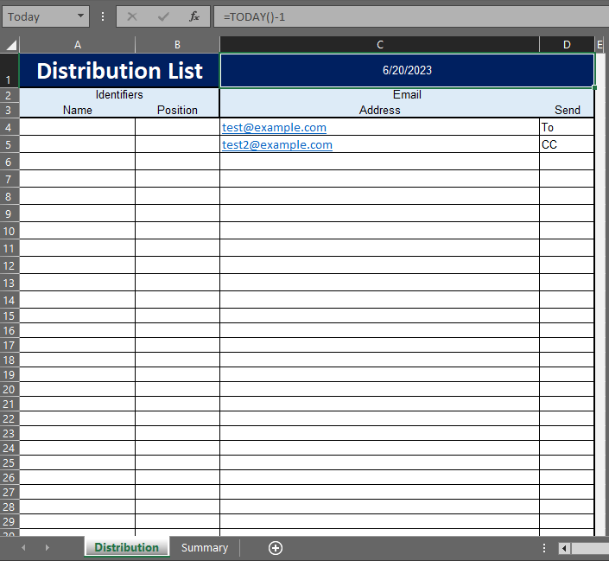Add a new sheet with the plus icon
Viewport: 609px width, 561px height.
pyautogui.click(x=276, y=548)
